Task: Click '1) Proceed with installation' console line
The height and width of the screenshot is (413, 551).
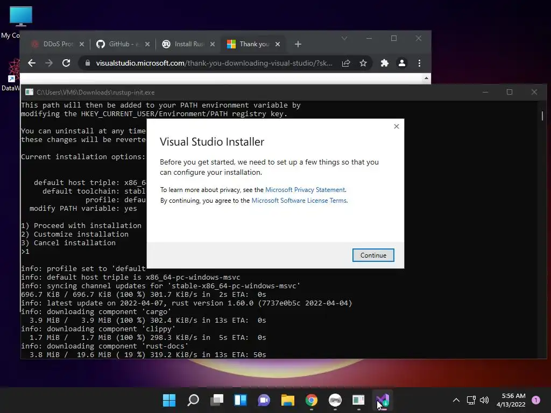Action: 81,225
